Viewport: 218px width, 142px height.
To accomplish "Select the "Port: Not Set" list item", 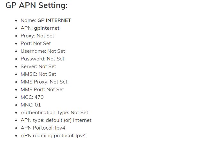I will (35, 43).
